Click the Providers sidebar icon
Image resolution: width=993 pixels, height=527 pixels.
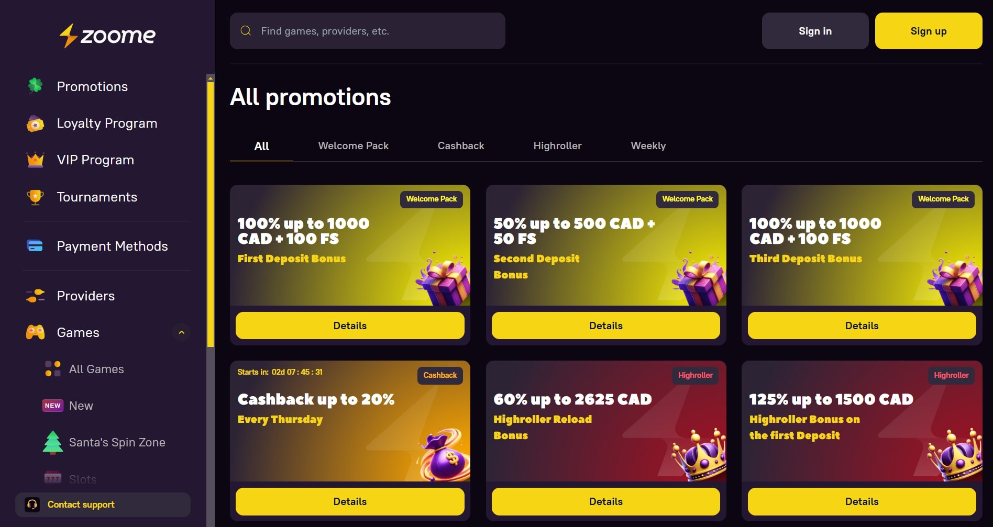tap(35, 296)
